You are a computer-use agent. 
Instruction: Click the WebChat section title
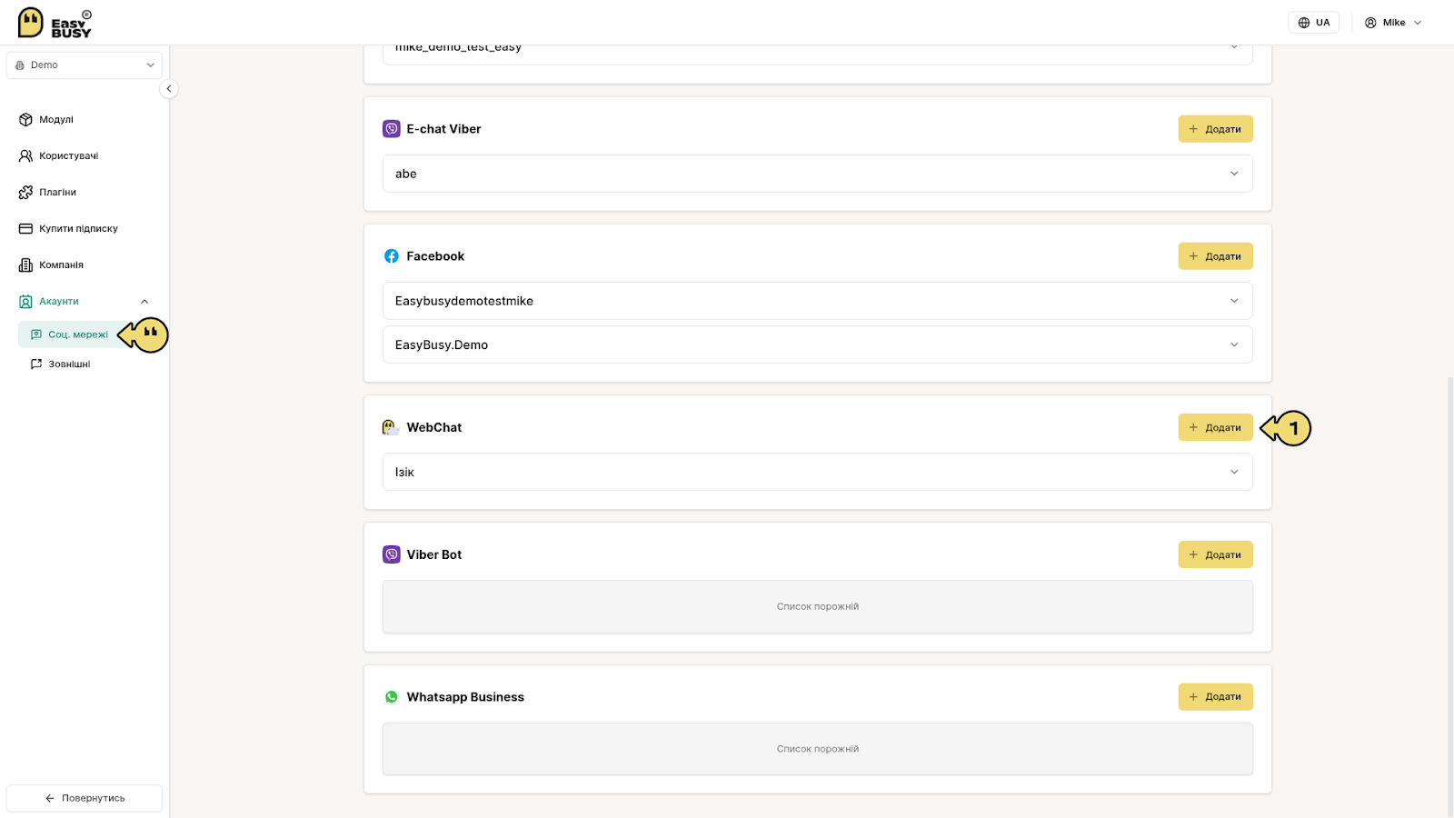[x=433, y=427]
